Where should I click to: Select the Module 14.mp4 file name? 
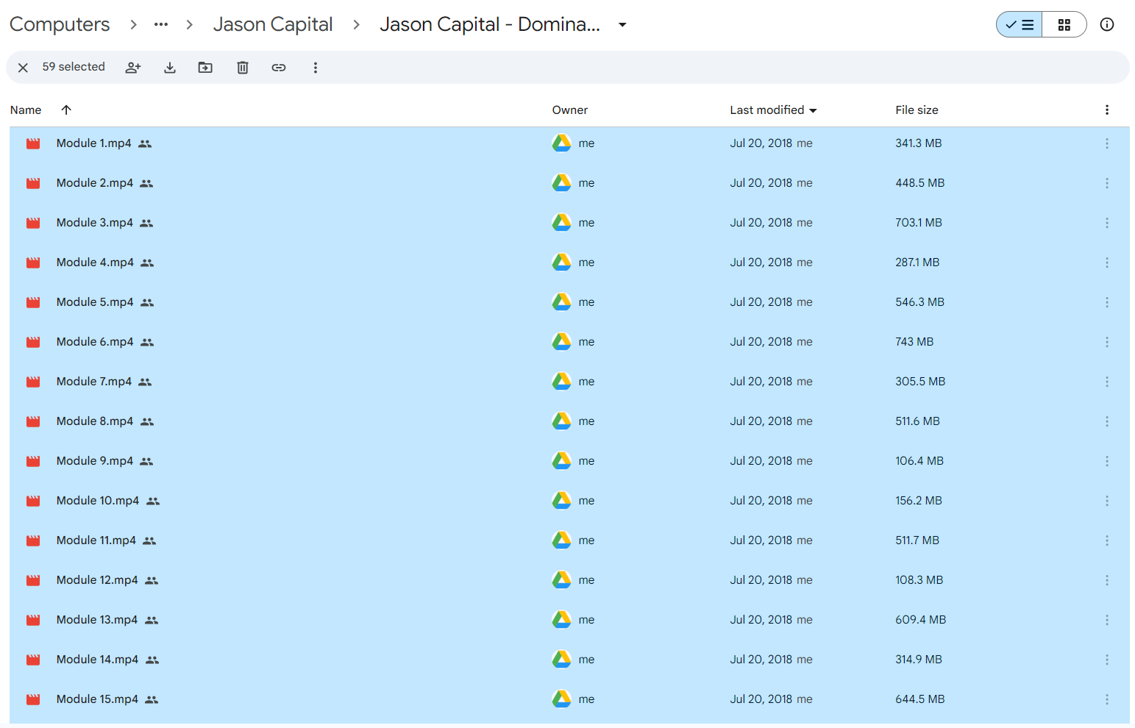[98, 660]
